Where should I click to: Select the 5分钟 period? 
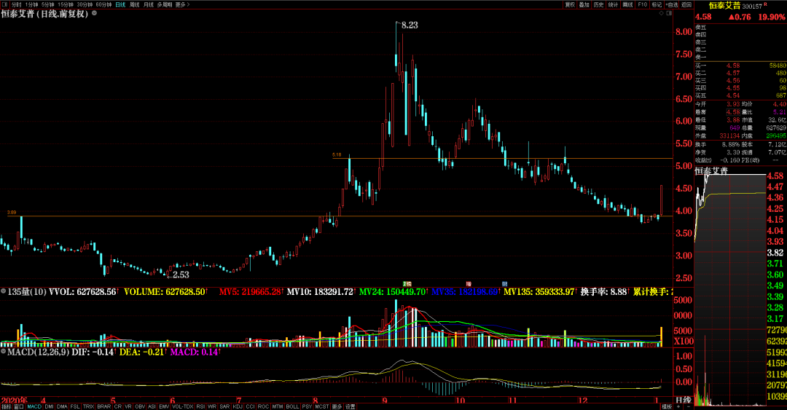tap(47, 4)
